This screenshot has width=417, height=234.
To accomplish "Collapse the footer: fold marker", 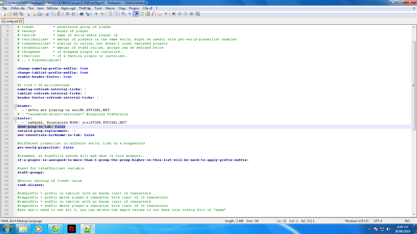I will click(15, 118).
